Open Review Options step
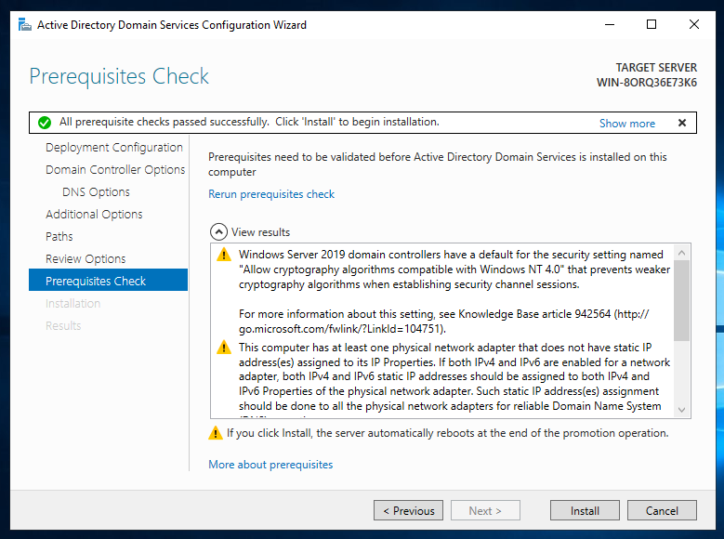The width and height of the screenshot is (724, 539). (86, 258)
